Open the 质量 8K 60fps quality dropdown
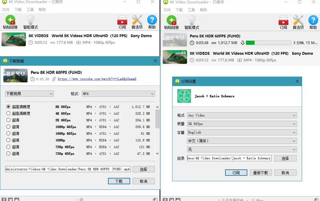 (242, 124)
